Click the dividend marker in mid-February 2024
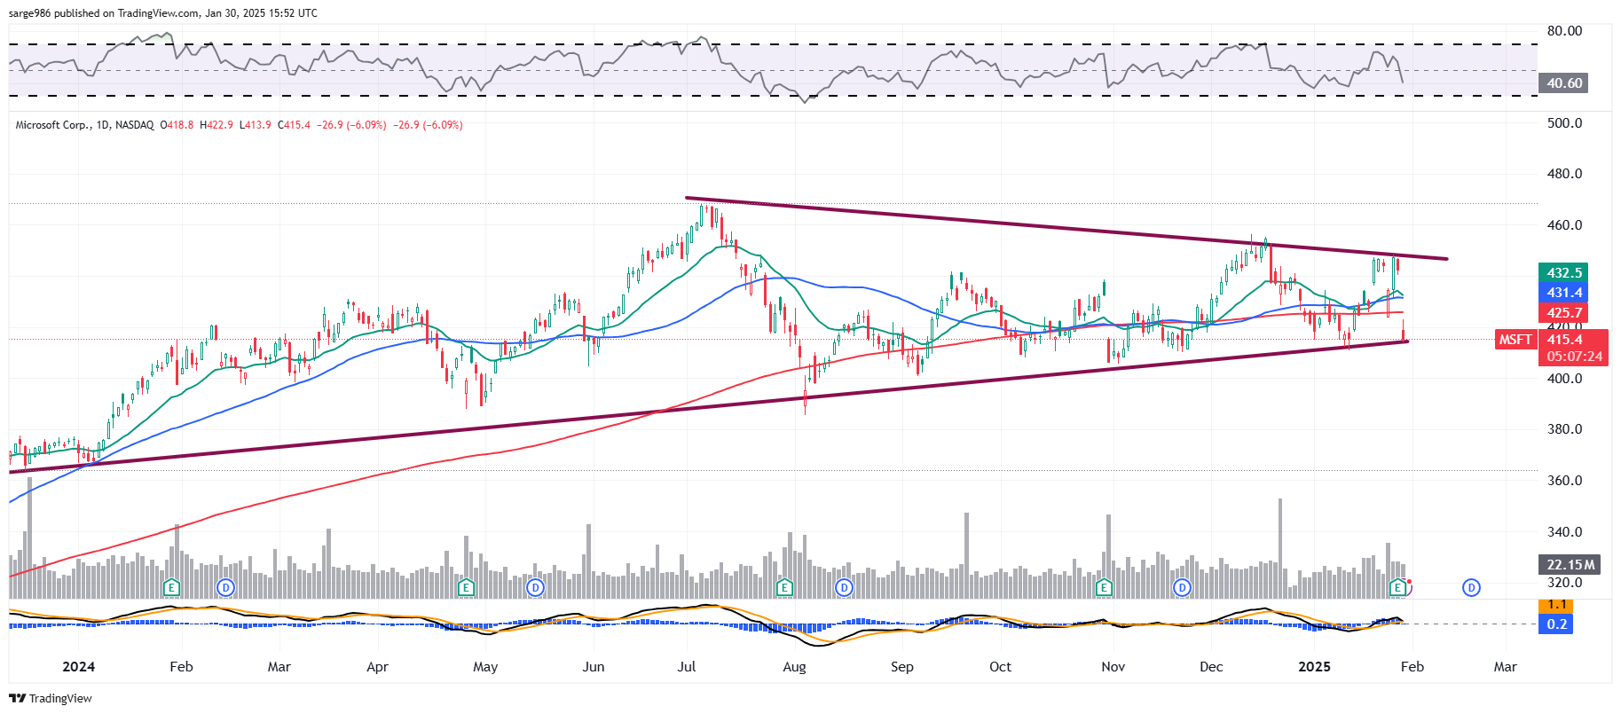 click(x=226, y=587)
